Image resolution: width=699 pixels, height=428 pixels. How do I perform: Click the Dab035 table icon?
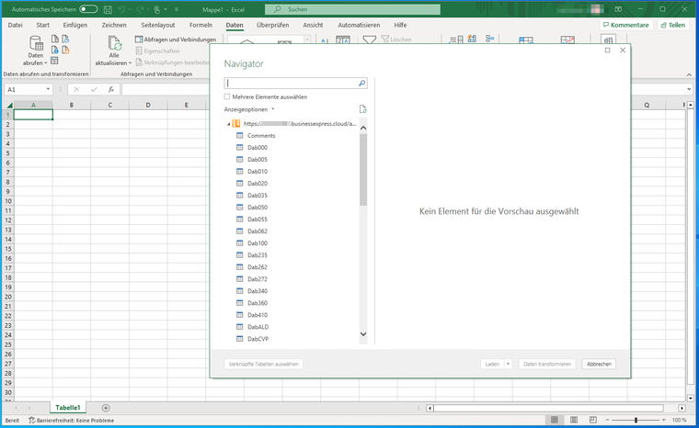240,196
